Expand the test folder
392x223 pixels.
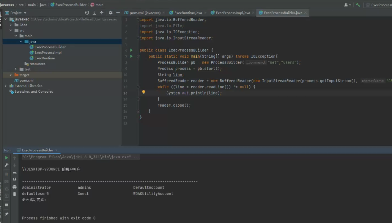pos(16,69)
